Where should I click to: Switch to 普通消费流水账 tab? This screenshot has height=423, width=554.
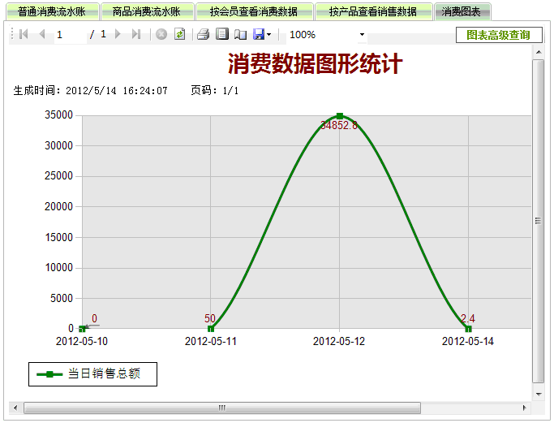click(x=51, y=11)
